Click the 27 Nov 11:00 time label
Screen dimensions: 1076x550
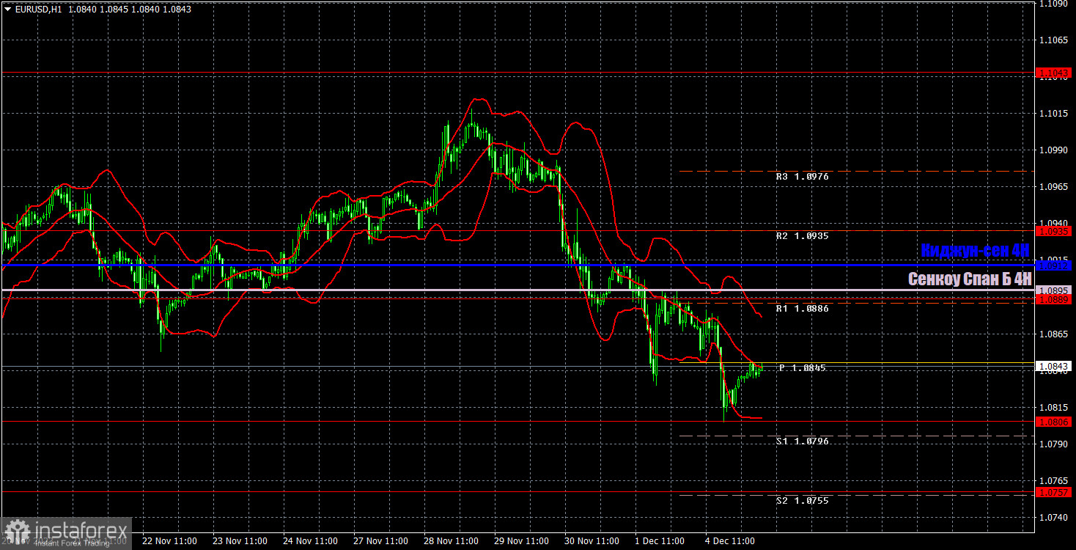tap(380, 540)
